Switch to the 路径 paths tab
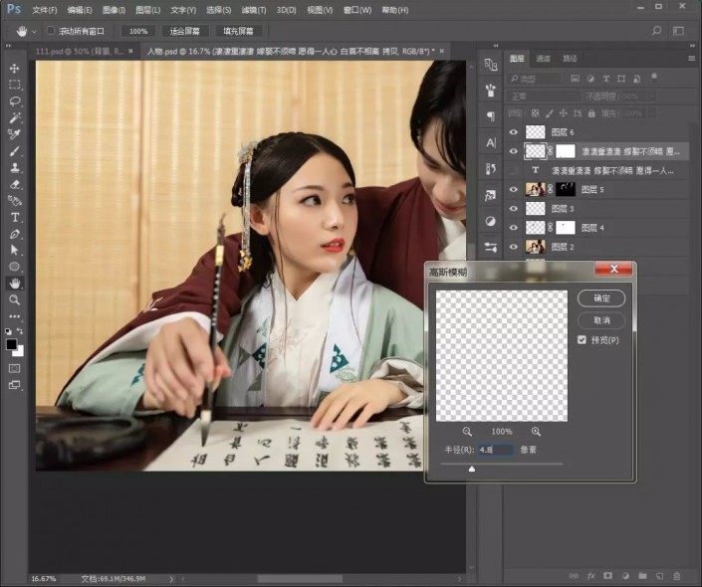702x587 pixels. (570, 58)
